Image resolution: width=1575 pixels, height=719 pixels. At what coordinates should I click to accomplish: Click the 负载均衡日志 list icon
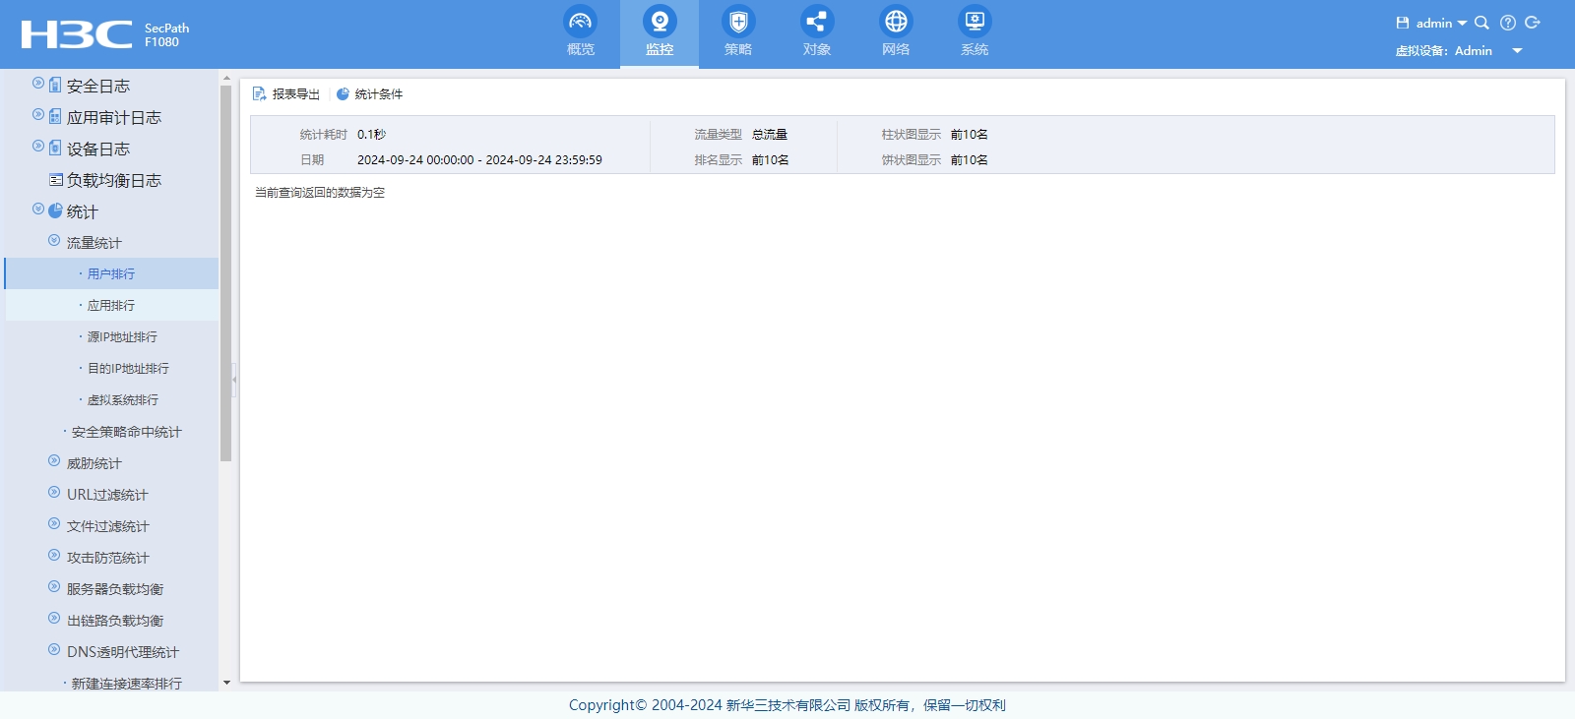56,180
